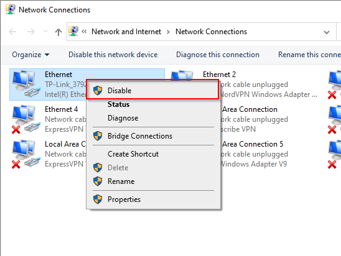Choose Status from the context menu

click(x=118, y=104)
